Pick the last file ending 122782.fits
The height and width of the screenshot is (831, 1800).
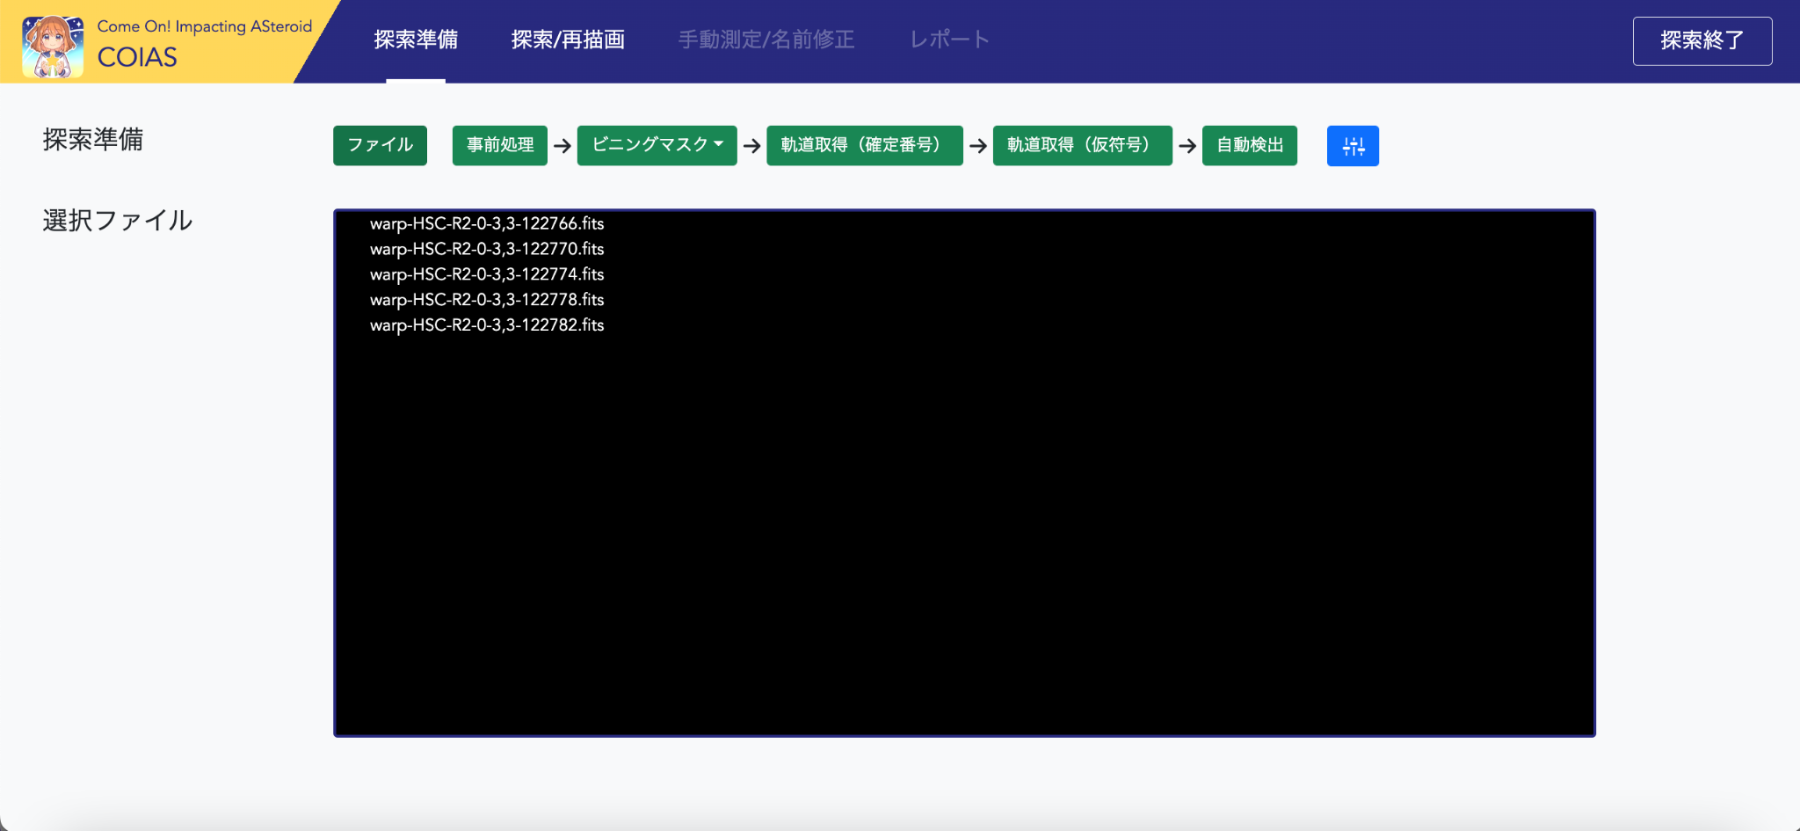point(487,325)
